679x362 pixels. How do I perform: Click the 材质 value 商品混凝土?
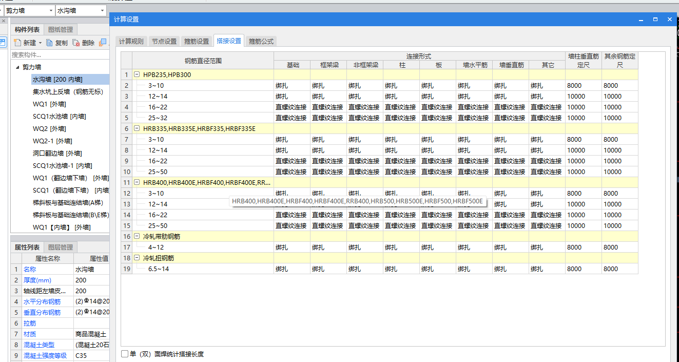coord(91,334)
